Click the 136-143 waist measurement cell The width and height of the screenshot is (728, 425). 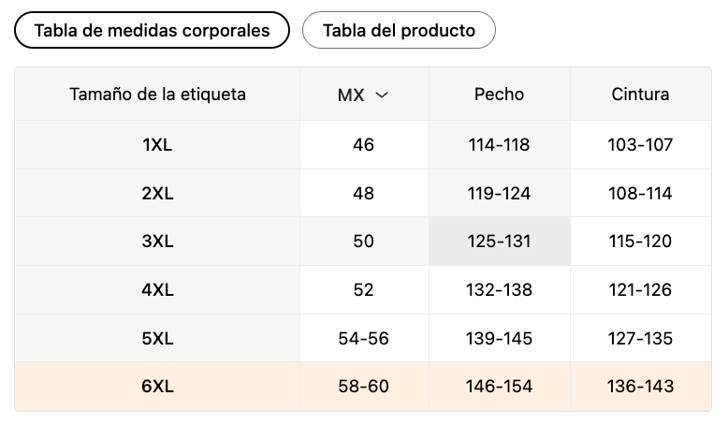(x=640, y=387)
